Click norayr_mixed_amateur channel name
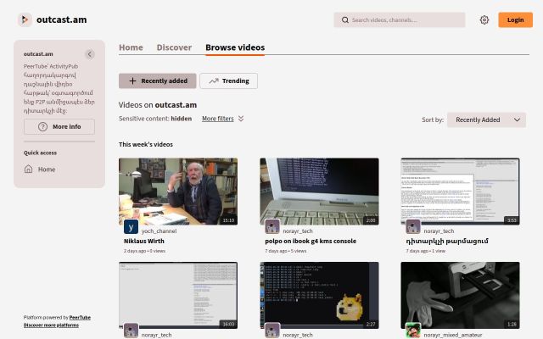Screen dimensions: 543x339 [x=453, y=335]
